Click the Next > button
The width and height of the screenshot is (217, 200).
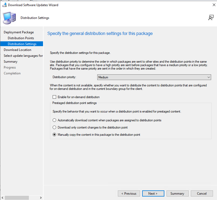153,194
